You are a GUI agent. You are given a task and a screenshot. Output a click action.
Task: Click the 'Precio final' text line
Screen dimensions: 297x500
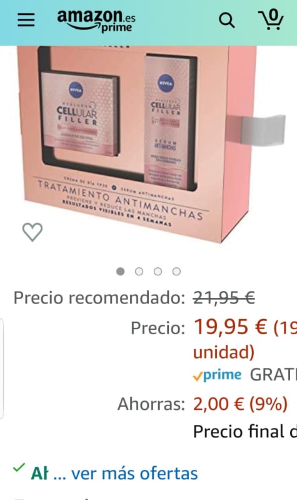[x=244, y=432]
